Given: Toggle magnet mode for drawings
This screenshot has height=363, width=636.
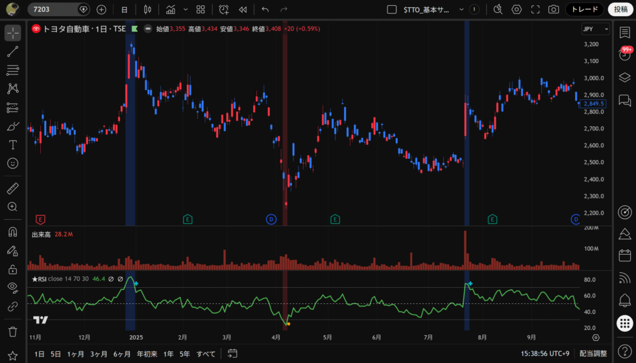Looking at the screenshot, I should 12,231.
